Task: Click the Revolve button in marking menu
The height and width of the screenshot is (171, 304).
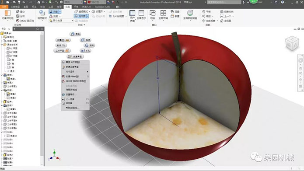Action: [89, 45]
